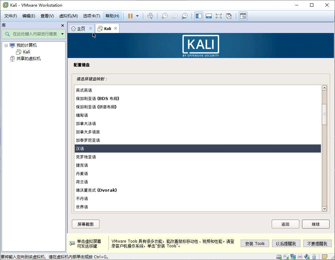This screenshot has width=335, height=260.
Task: Select the highlighted 汉语 keyboard layout
Action: (x=197, y=149)
